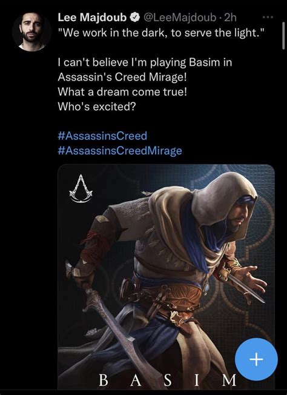Click the Assassin's Creed logo in the image
Image resolution: width=287 pixels, height=395 pixels.
click(x=81, y=188)
